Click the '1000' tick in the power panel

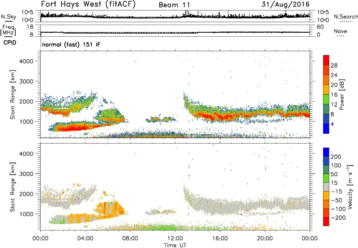(26, 121)
